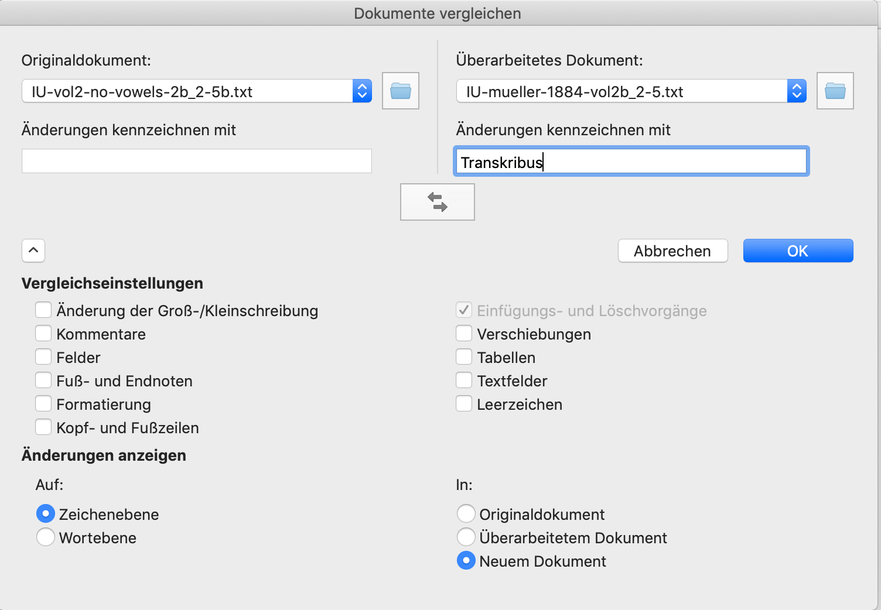Browse for a different revised document file
This screenshot has width=881, height=610.
click(x=835, y=91)
